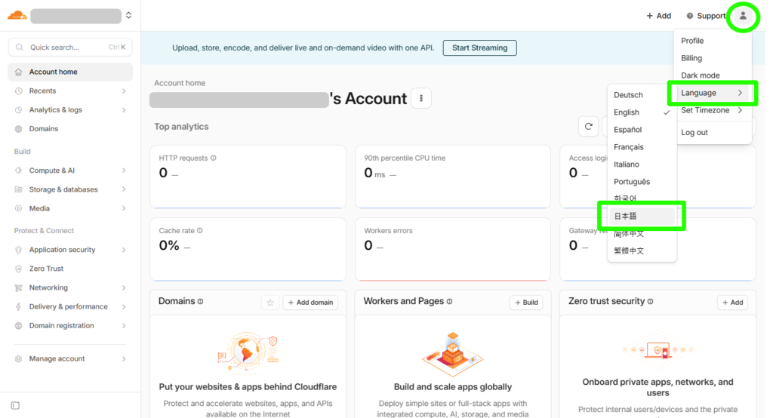The width and height of the screenshot is (773, 418).
Task: Open the three-dot account options button
Action: tap(421, 98)
